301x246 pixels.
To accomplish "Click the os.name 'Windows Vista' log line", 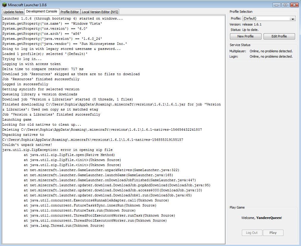I will point(52,23).
